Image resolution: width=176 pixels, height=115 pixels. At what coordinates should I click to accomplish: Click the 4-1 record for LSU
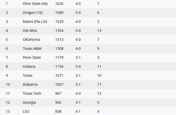[78, 111]
